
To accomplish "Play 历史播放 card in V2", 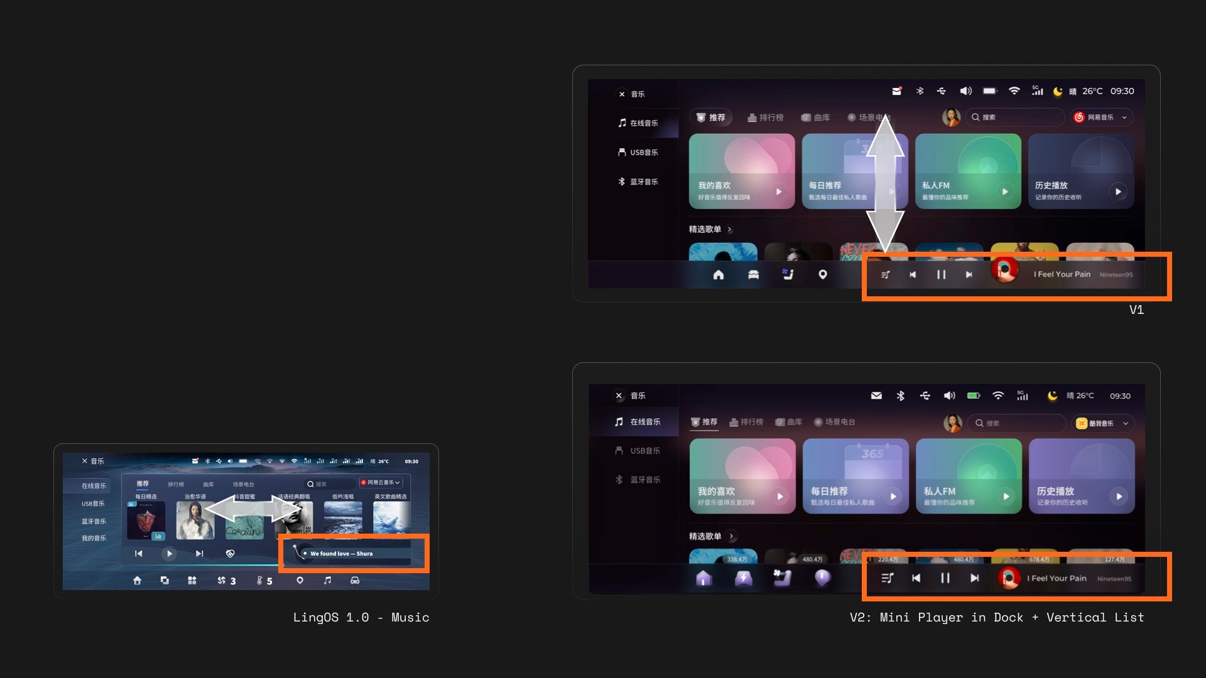I will (1119, 497).
